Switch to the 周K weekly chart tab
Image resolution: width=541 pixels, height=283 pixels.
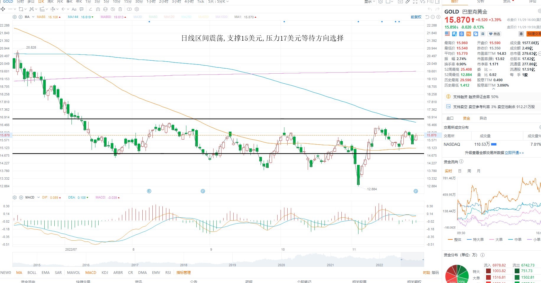click(50, 1)
